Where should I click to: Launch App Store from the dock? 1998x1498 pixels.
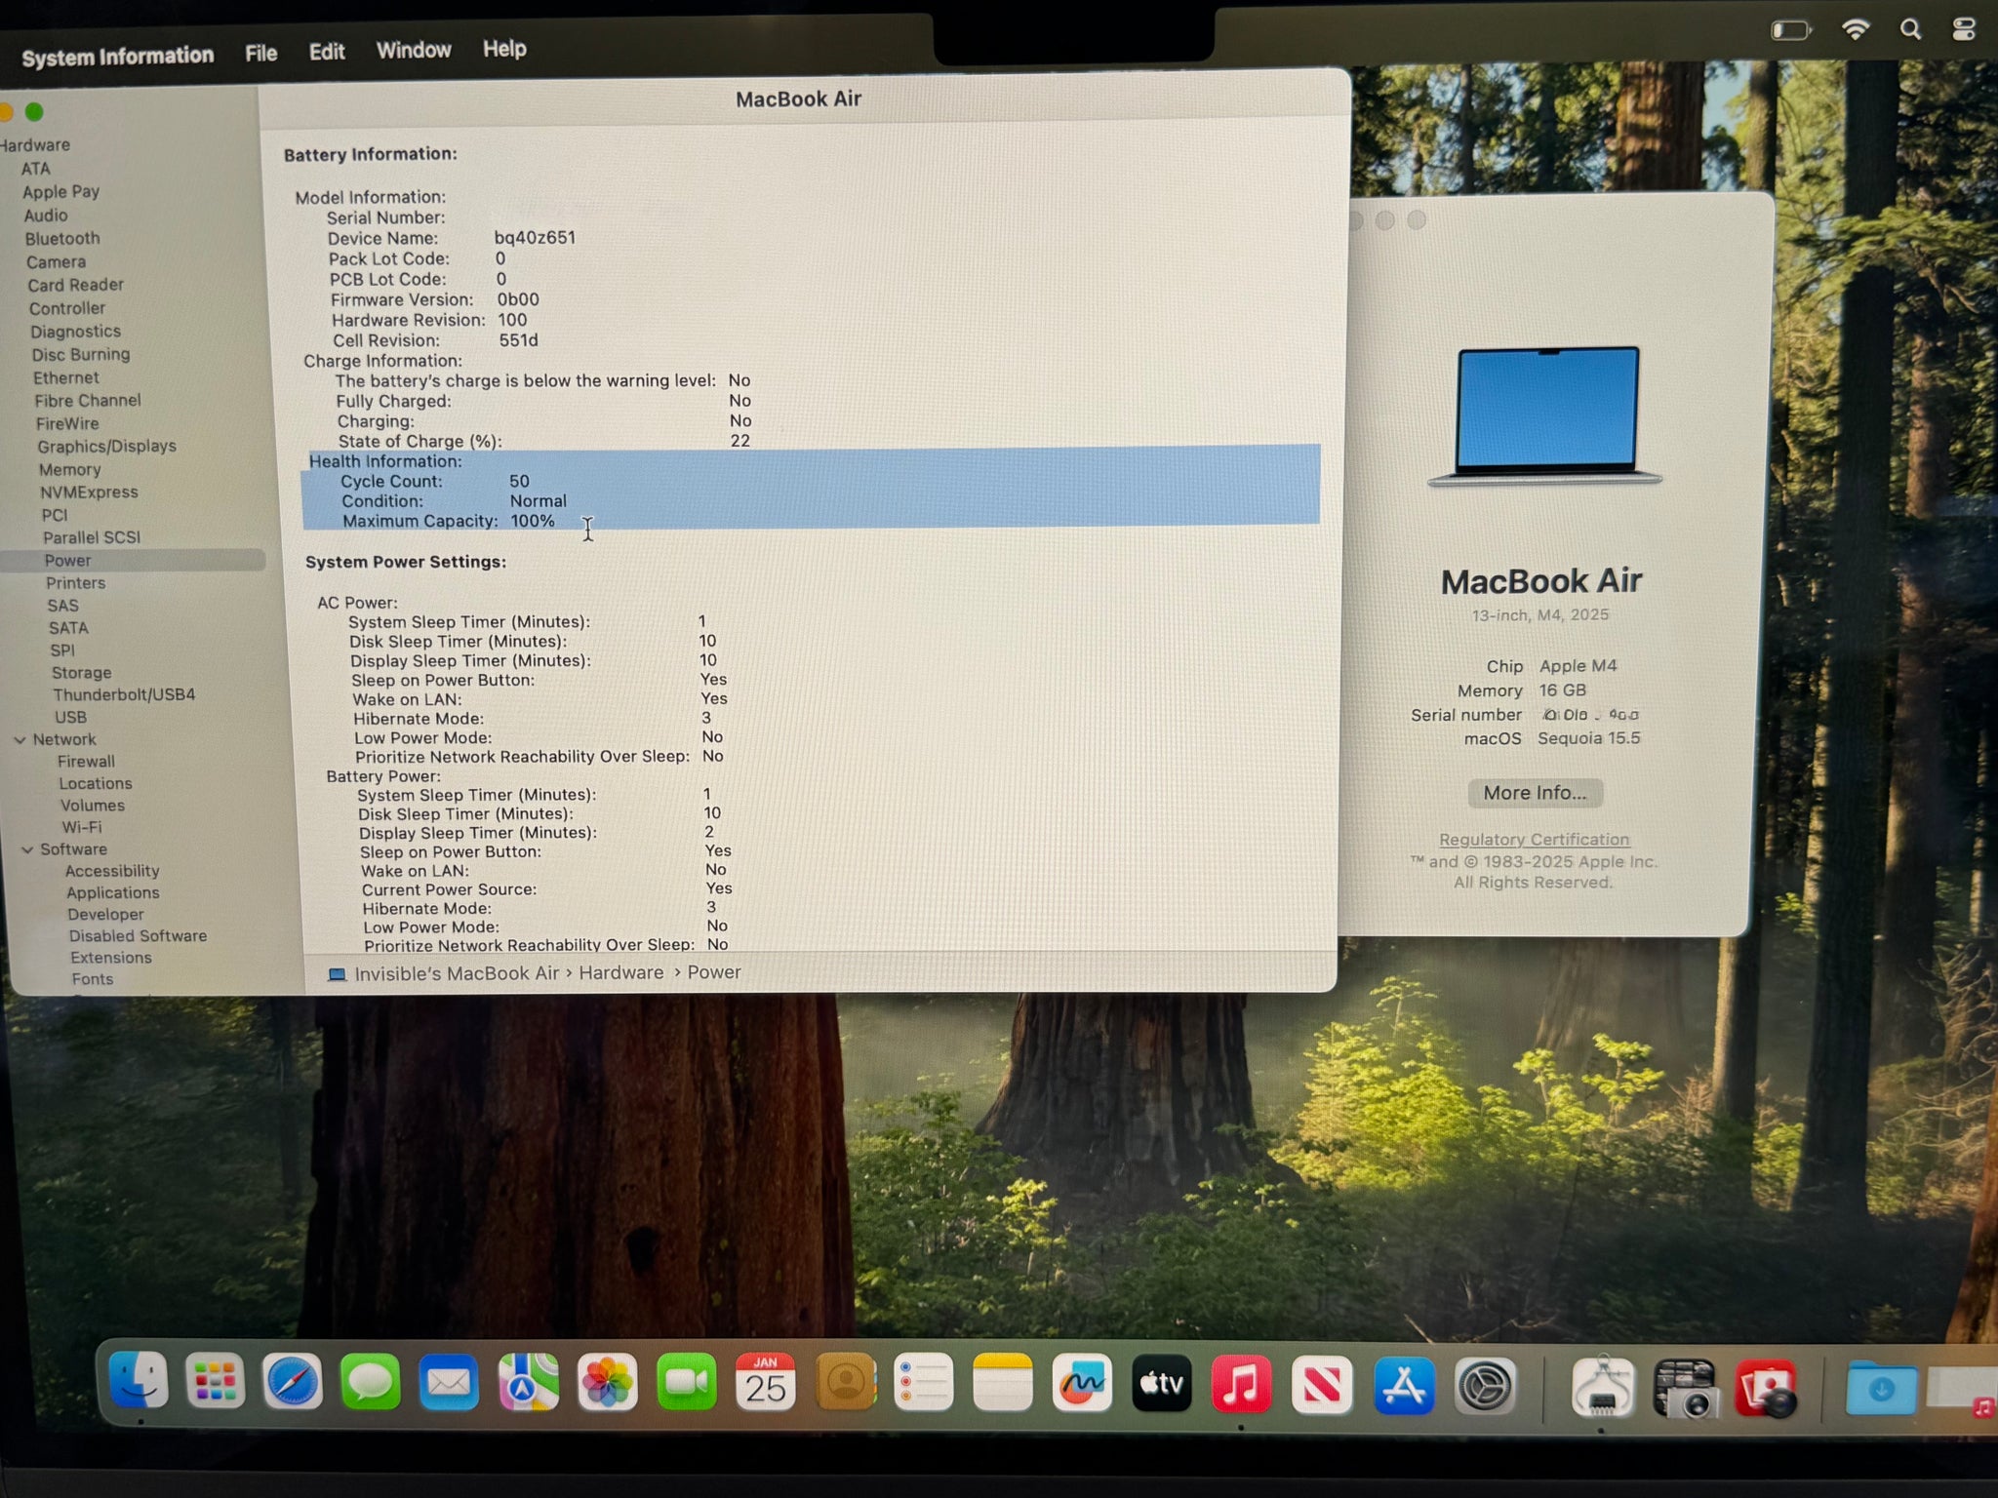click(x=1403, y=1385)
